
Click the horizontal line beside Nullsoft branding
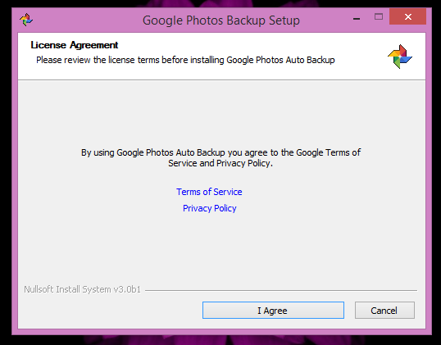pyautogui.click(x=281, y=290)
